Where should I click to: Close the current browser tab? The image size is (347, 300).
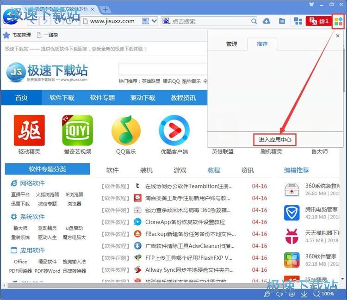(93, 10)
